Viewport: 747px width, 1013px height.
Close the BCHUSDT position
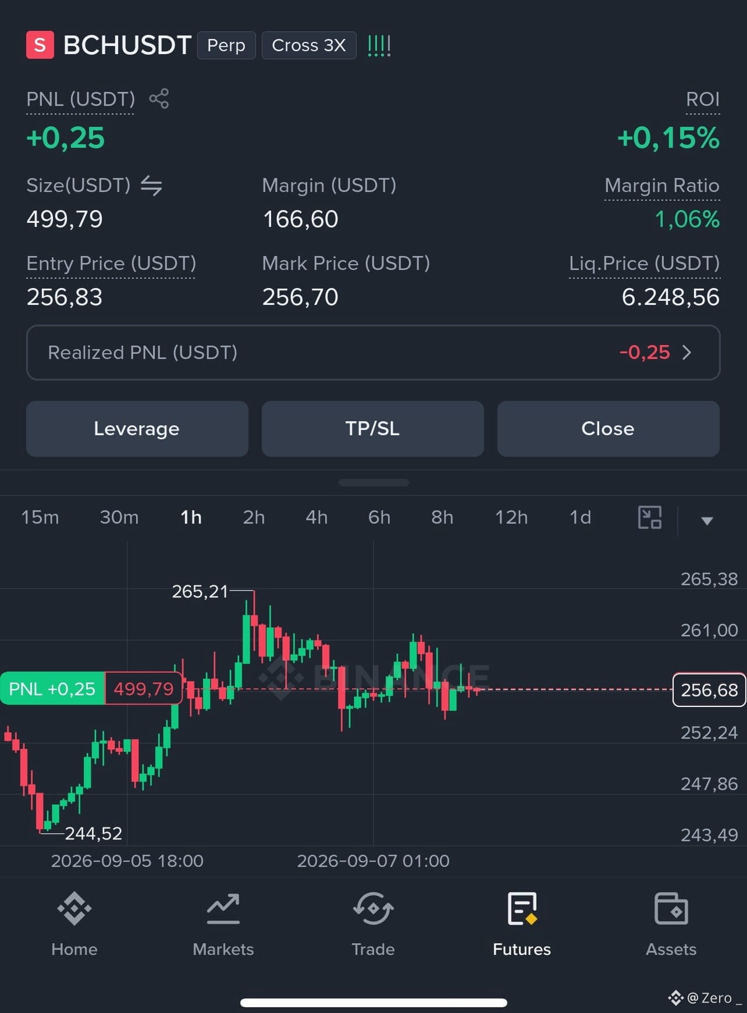click(x=609, y=429)
